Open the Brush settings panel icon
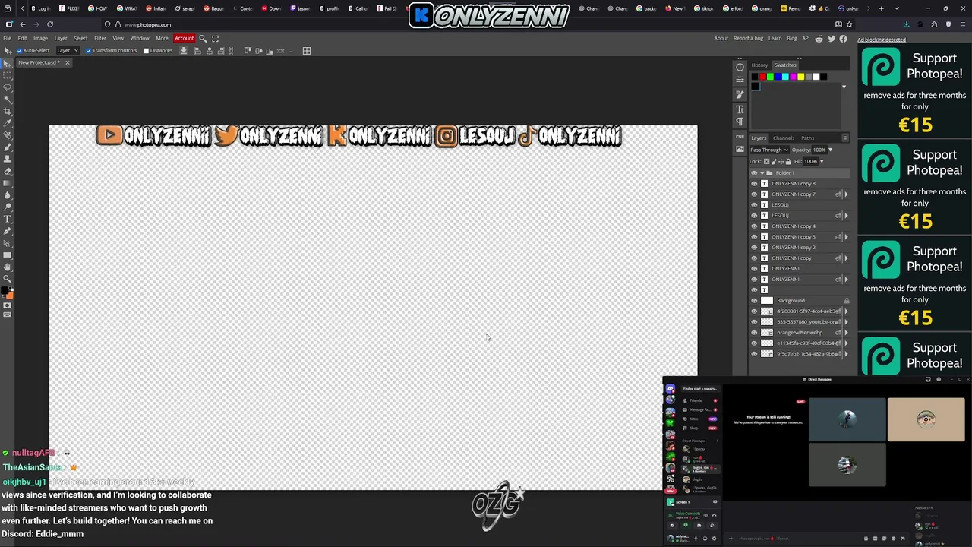This screenshot has width=972, height=547. 740,94
